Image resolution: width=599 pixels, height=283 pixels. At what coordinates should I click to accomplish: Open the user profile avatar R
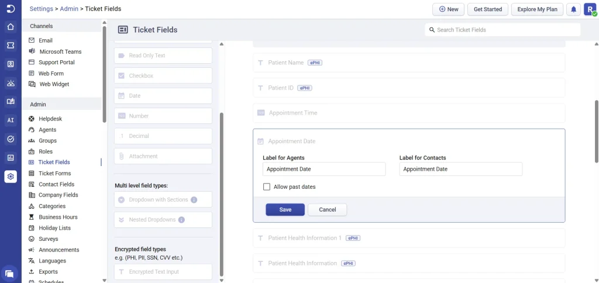pos(590,9)
